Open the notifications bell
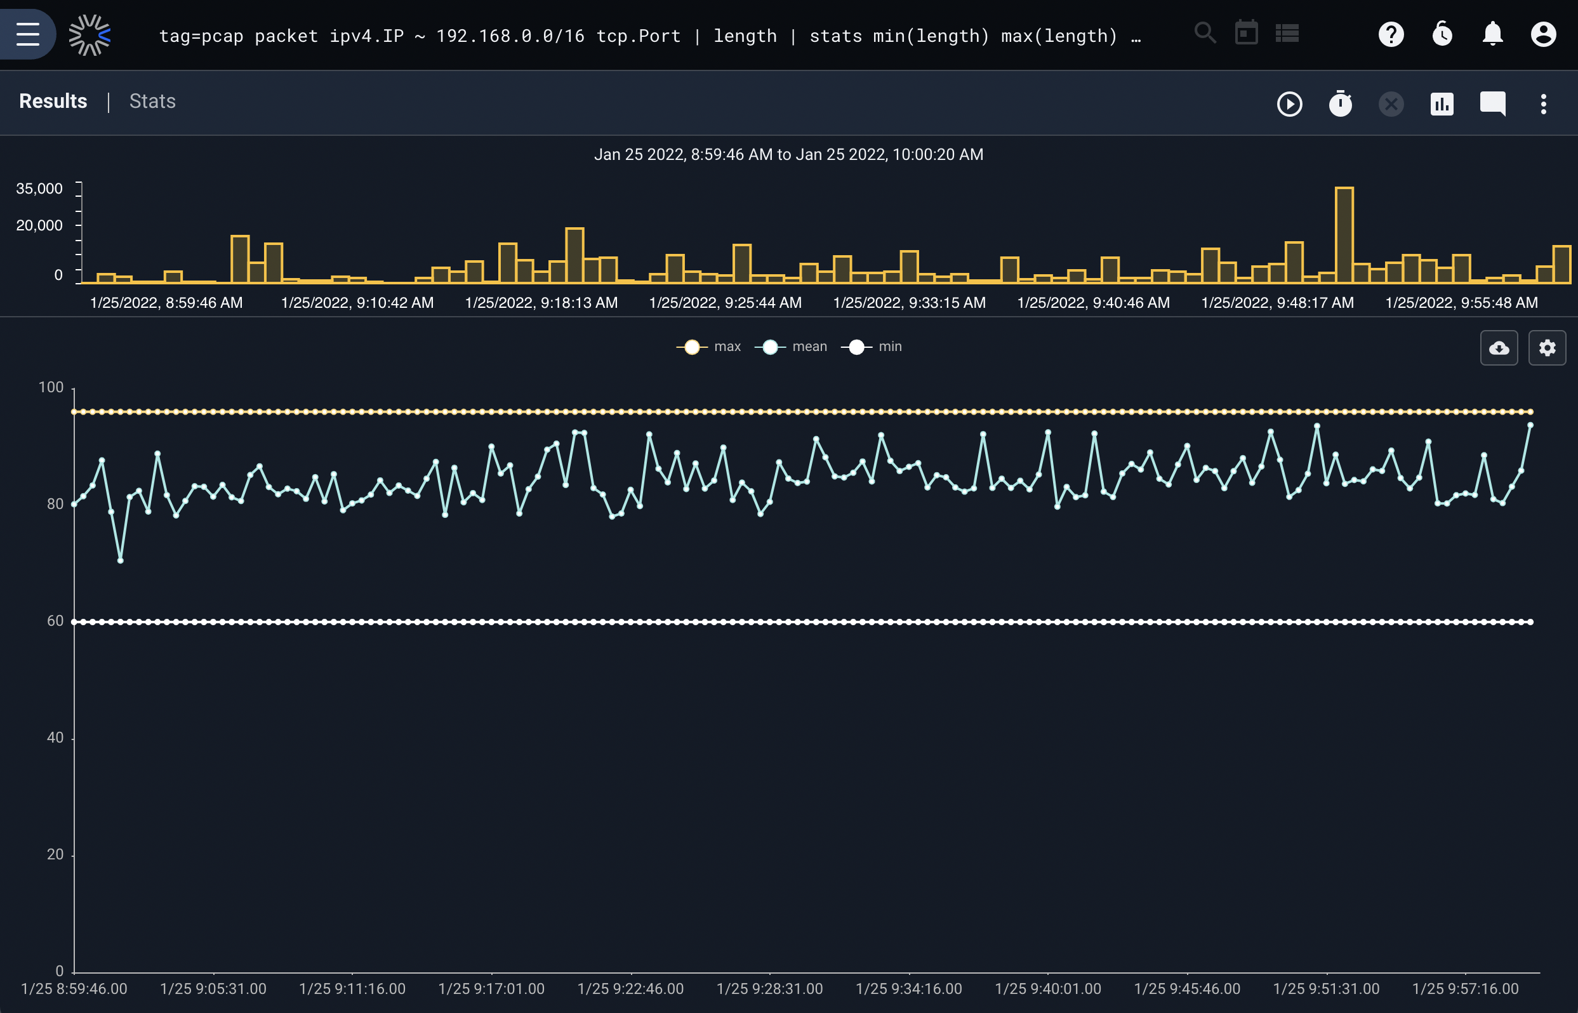Viewport: 1578px width, 1013px height. coord(1492,34)
